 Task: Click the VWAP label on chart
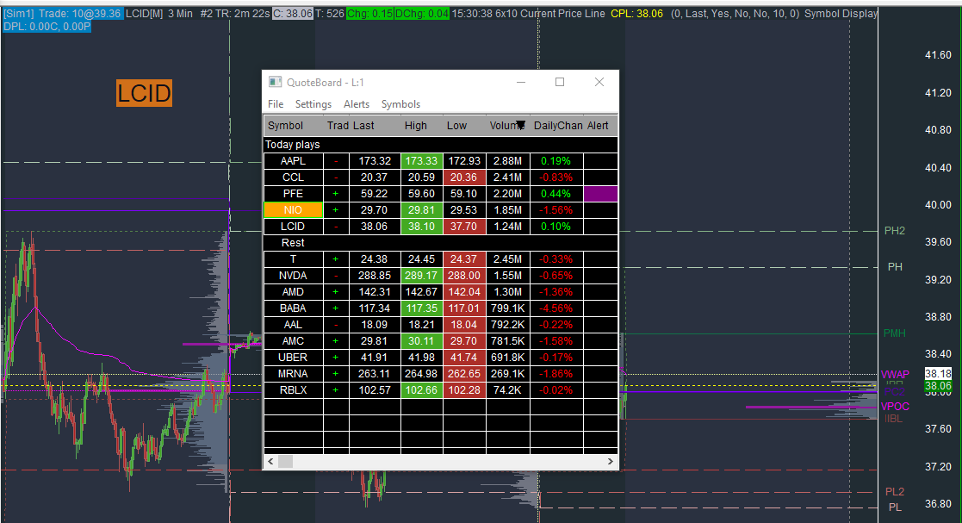895,375
